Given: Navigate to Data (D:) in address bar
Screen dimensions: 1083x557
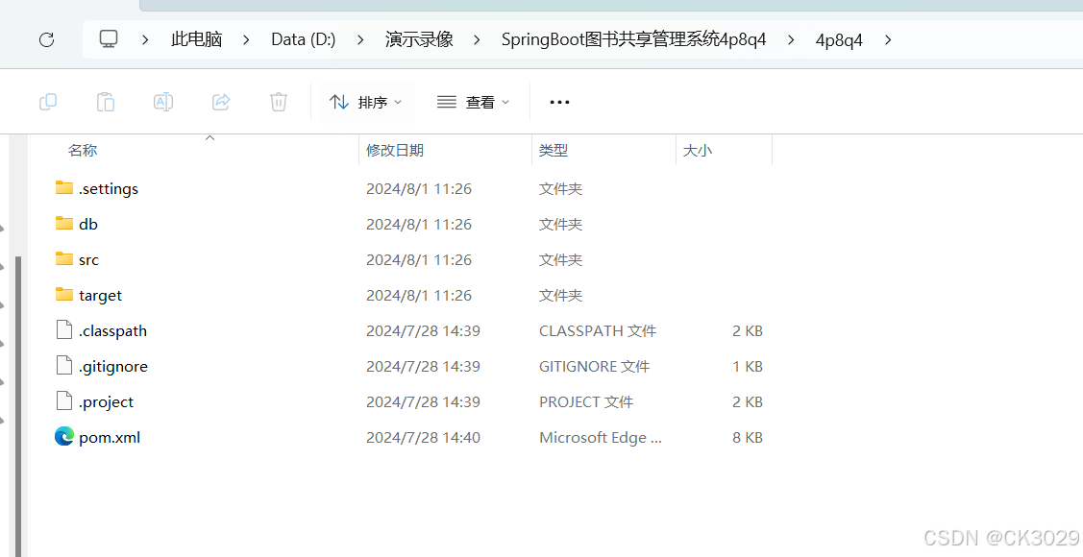Looking at the screenshot, I should click(304, 39).
